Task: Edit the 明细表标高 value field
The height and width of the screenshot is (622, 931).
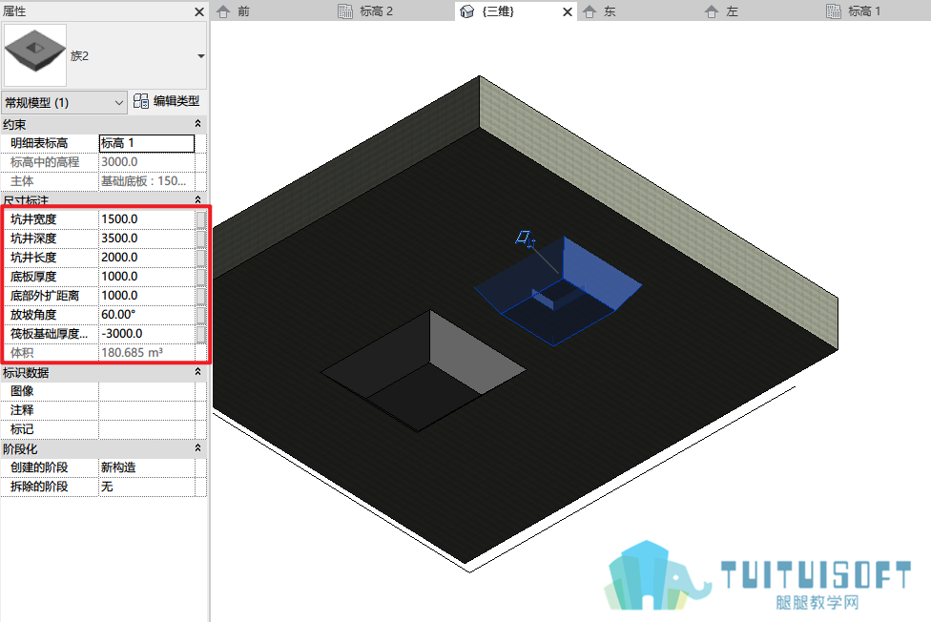Action: 147,143
